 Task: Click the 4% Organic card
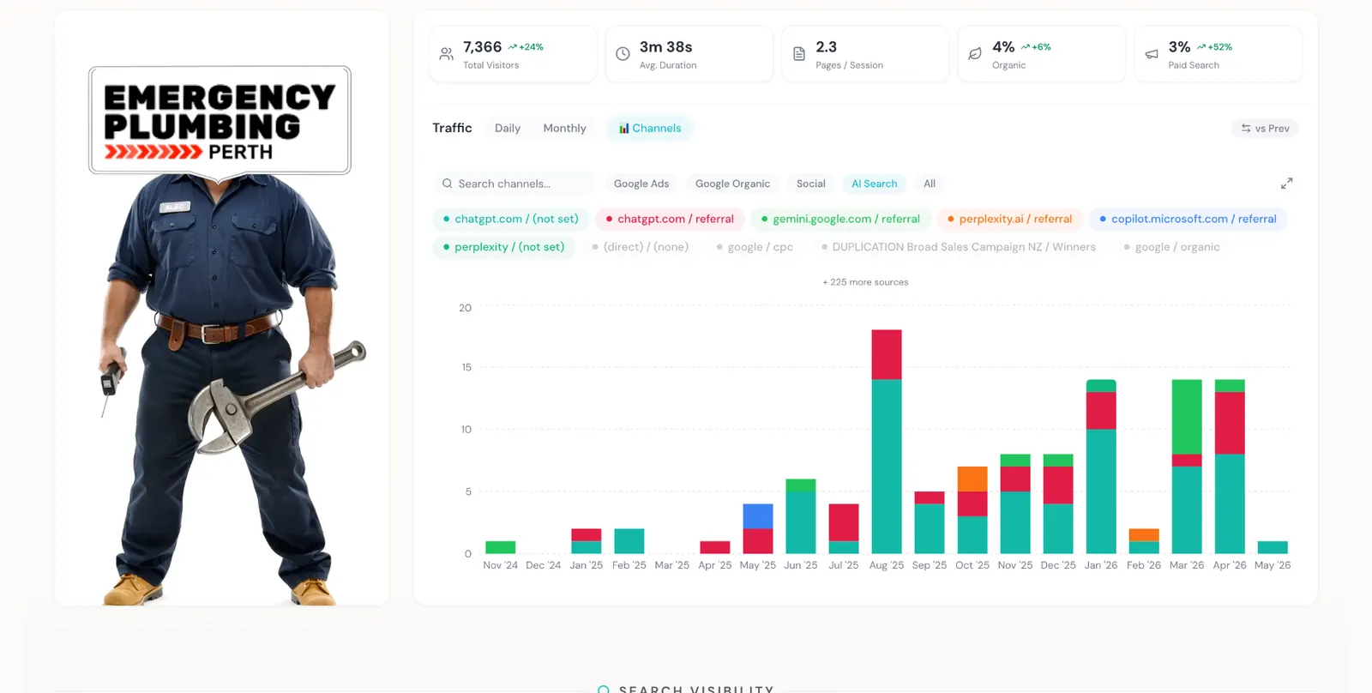[1042, 54]
